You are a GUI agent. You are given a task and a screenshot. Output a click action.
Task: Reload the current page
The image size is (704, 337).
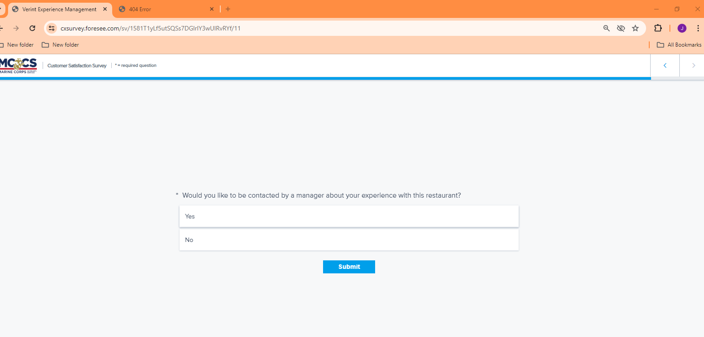click(32, 28)
